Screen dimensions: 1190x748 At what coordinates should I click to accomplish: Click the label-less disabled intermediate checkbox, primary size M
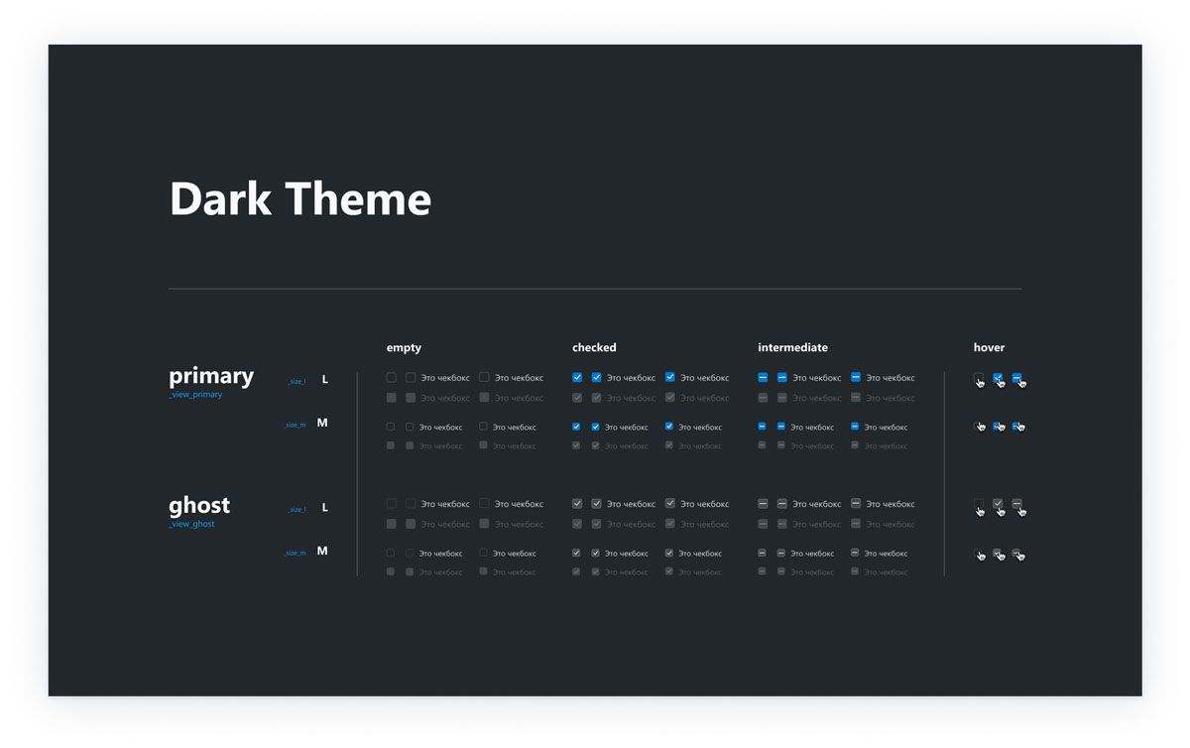pos(762,445)
